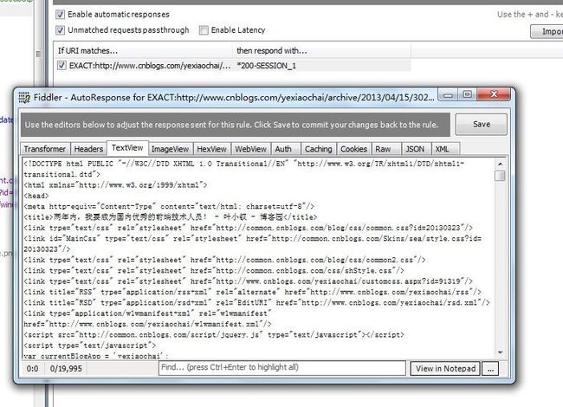Viewport: 563px width, 407px height.
Task: Uncheck the EXACT cnblogs rule checkbox
Action: coord(61,65)
